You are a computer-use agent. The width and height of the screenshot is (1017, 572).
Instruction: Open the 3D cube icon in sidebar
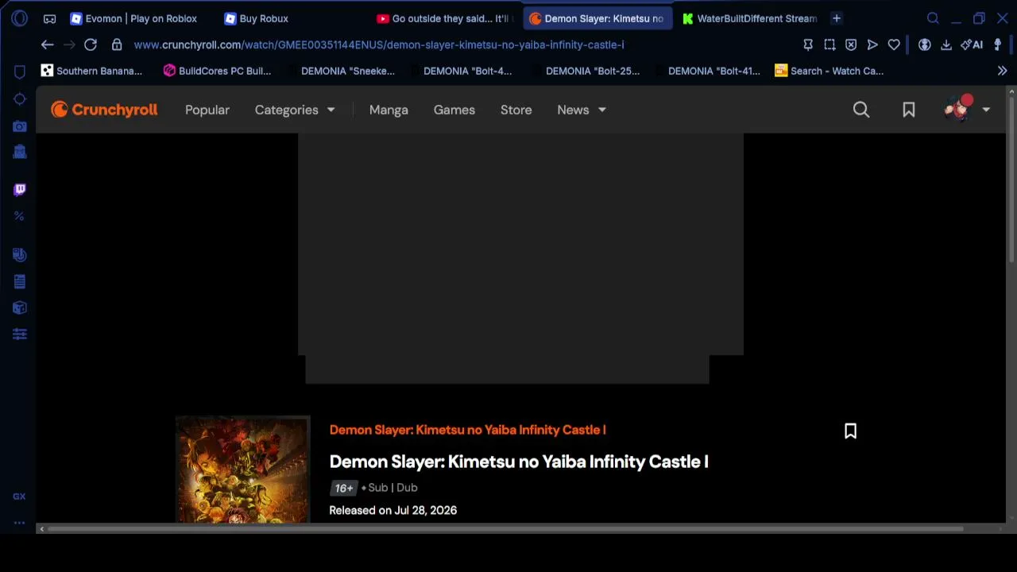[x=20, y=307]
